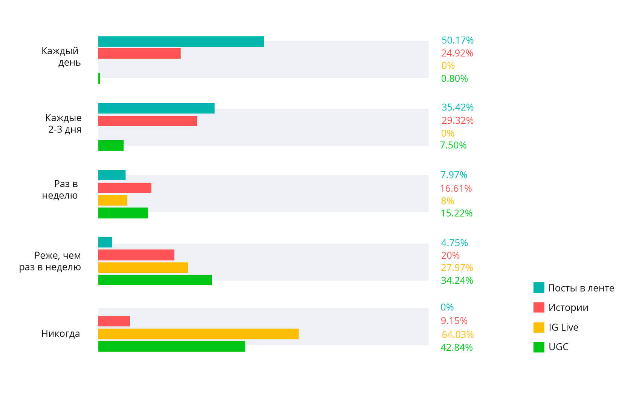Select the IG Live legend label
The image size is (633, 396).
point(563,327)
